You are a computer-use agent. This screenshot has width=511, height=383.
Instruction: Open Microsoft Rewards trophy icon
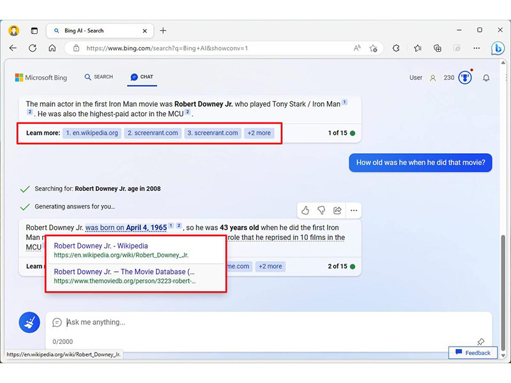tap(466, 78)
